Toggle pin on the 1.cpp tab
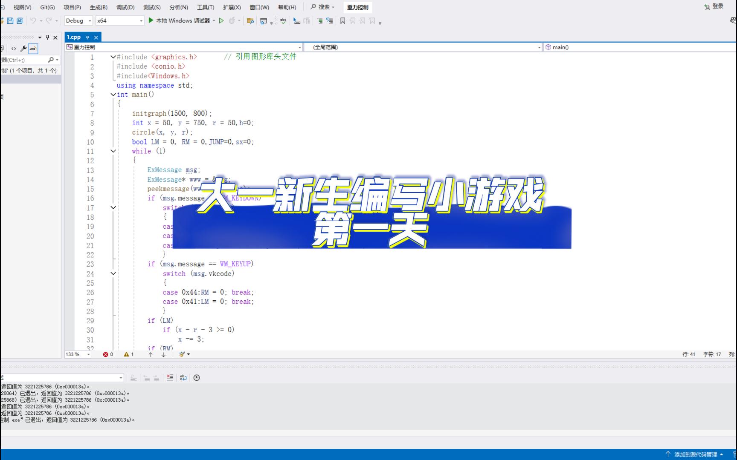Screen dimensions: 737x460 pyautogui.click(x=87, y=37)
